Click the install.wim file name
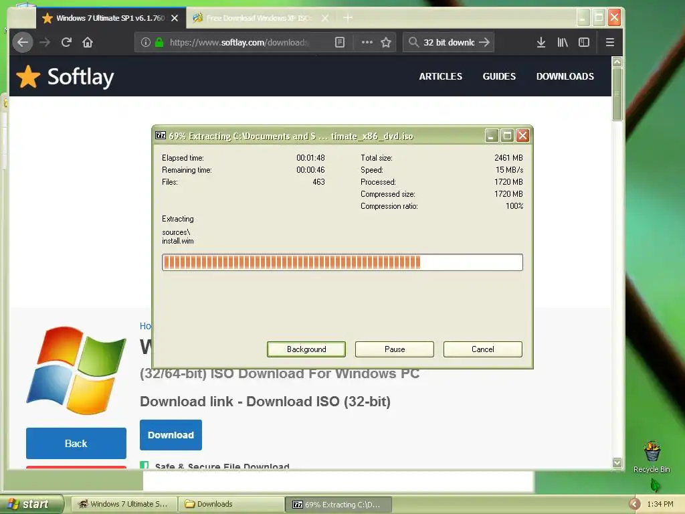The width and height of the screenshot is (685, 514). click(x=178, y=241)
